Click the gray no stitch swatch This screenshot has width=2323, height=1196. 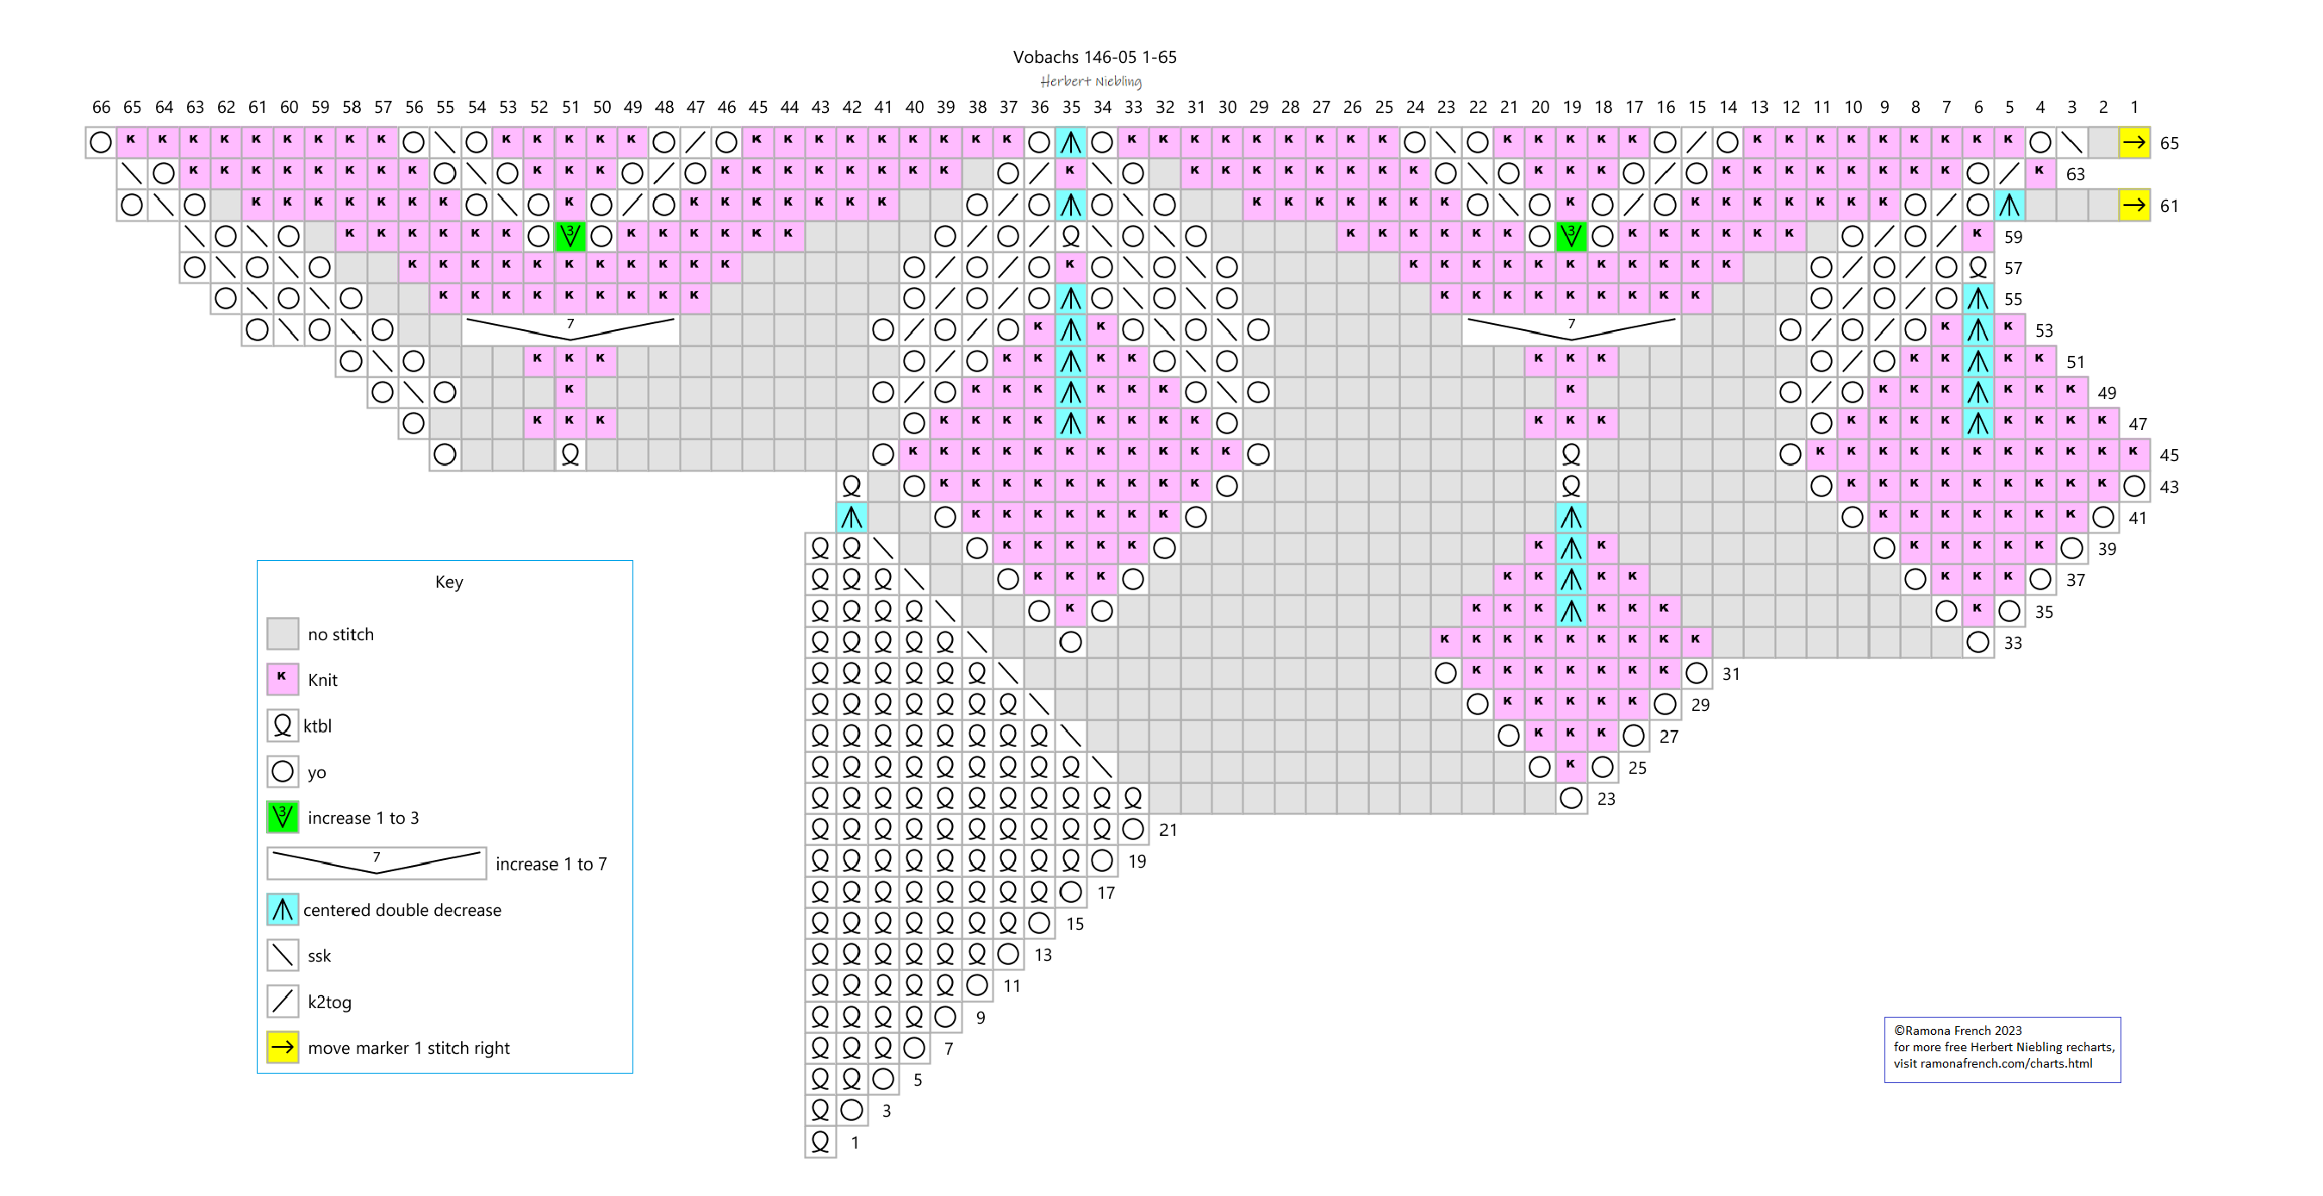pyautogui.click(x=283, y=633)
